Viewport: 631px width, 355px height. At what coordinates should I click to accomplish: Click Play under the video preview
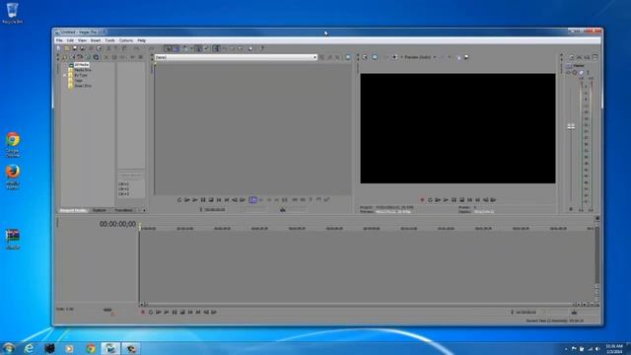pyautogui.click(x=446, y=200)
